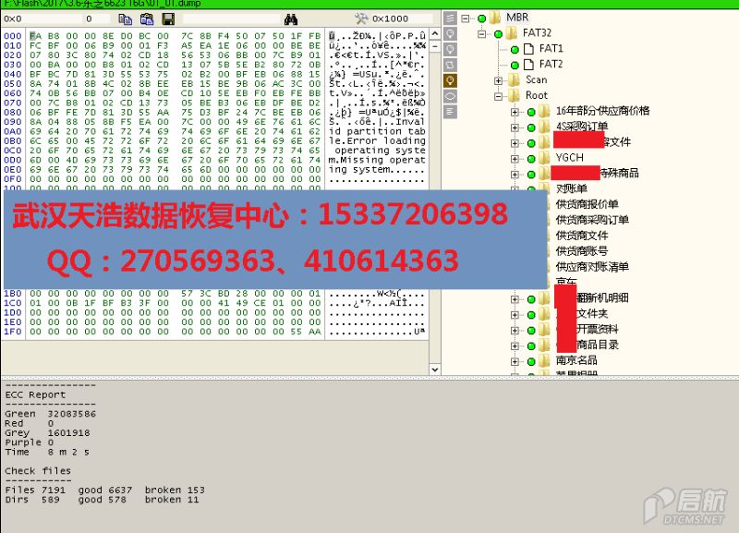
Task: Click the hex view scrollbar down arrow
Action: (435, 368)
